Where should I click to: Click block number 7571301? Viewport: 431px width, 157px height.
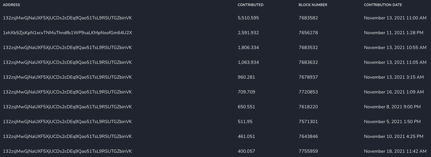(308, 122)
